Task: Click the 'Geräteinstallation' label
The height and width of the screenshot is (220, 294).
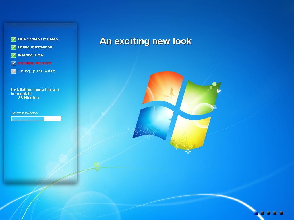Action: click(x=24, y=113)
